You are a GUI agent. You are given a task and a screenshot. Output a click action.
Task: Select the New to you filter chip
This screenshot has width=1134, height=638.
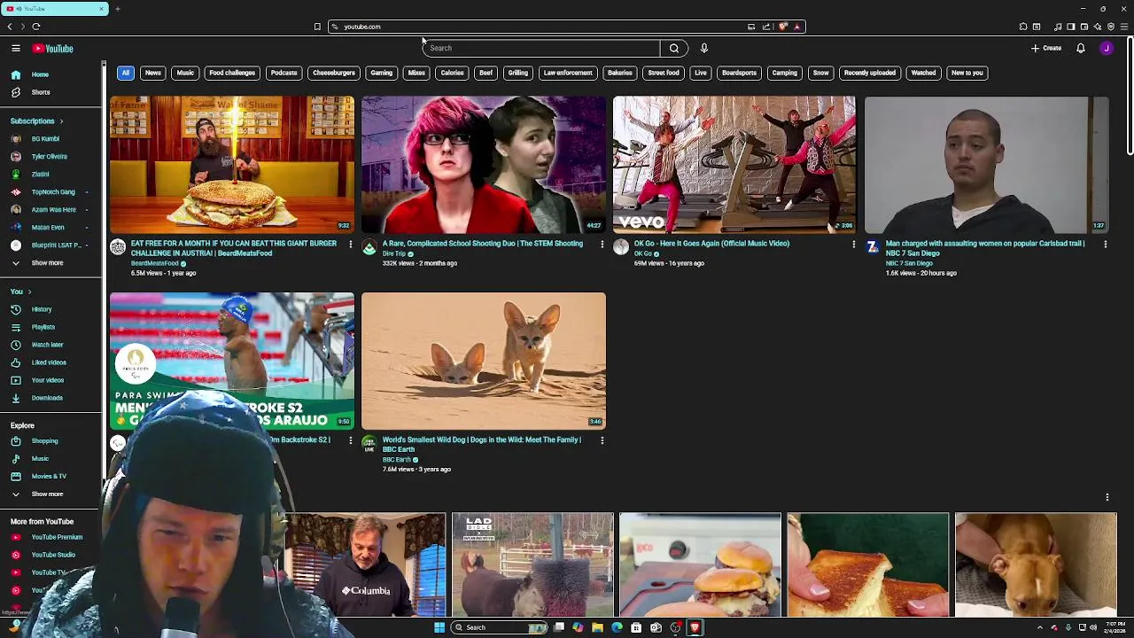[x=967, y=73]
